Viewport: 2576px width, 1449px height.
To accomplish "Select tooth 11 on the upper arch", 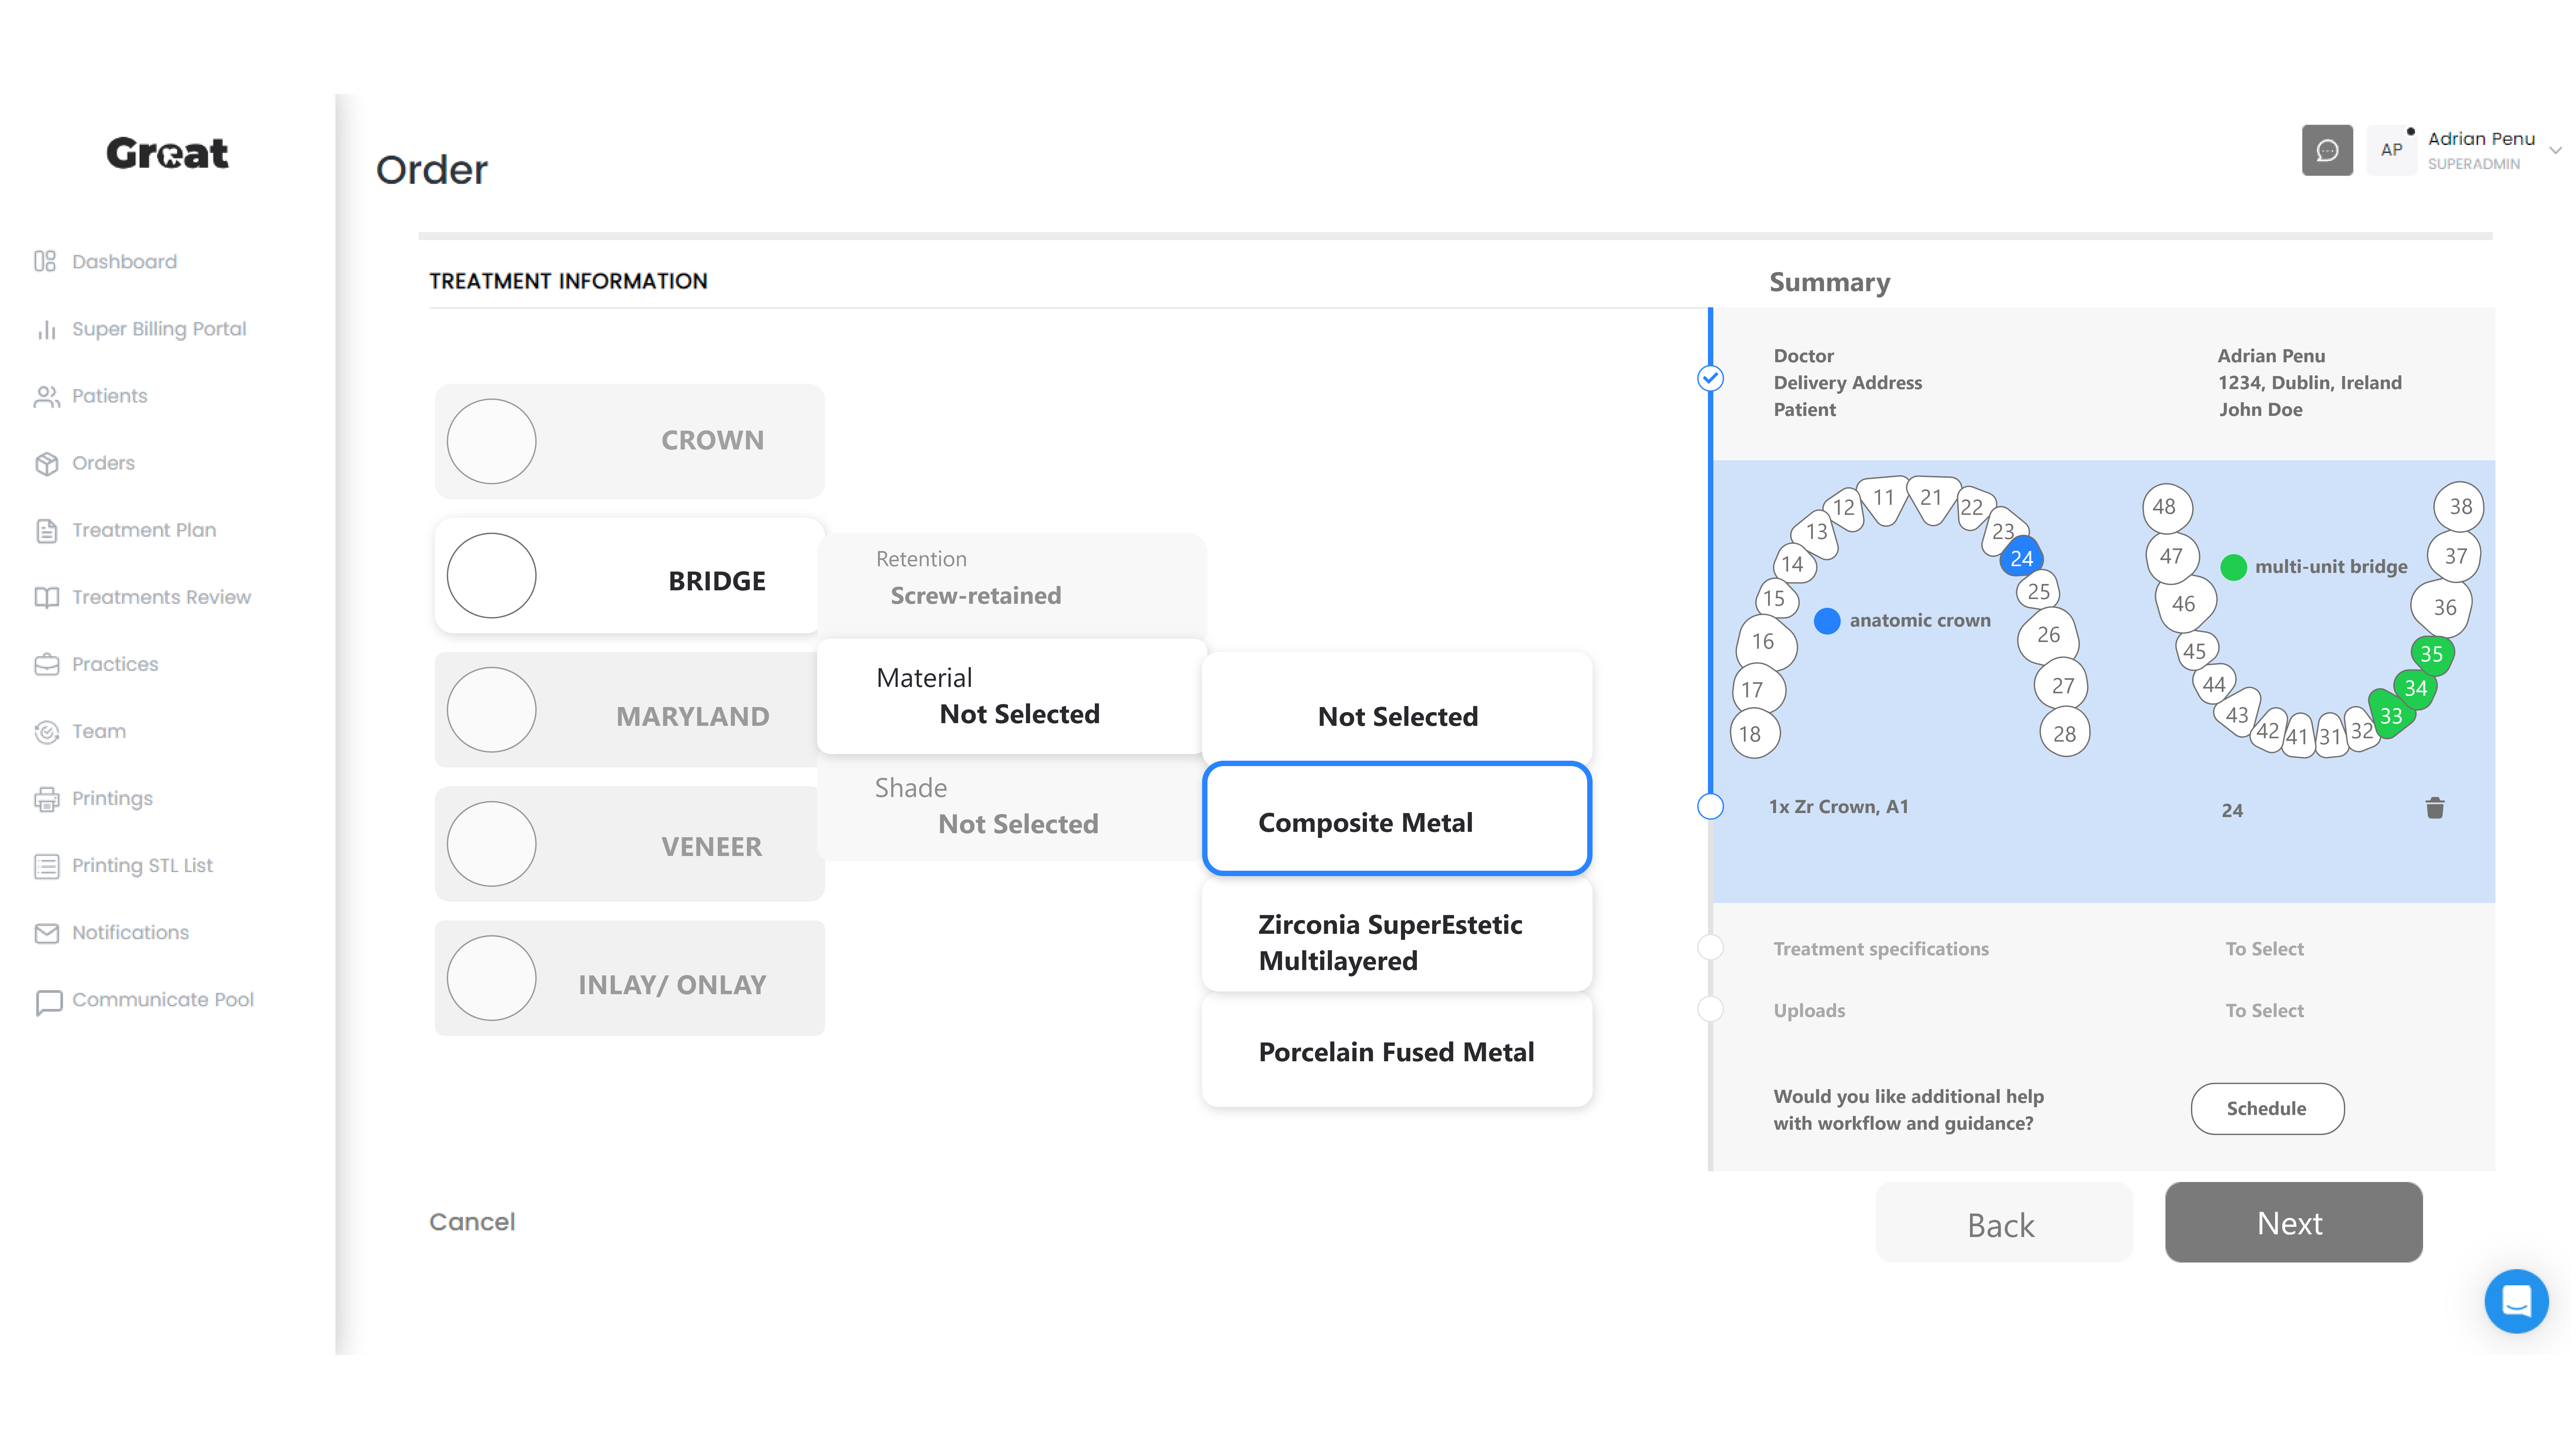I will click(1884, 498).
